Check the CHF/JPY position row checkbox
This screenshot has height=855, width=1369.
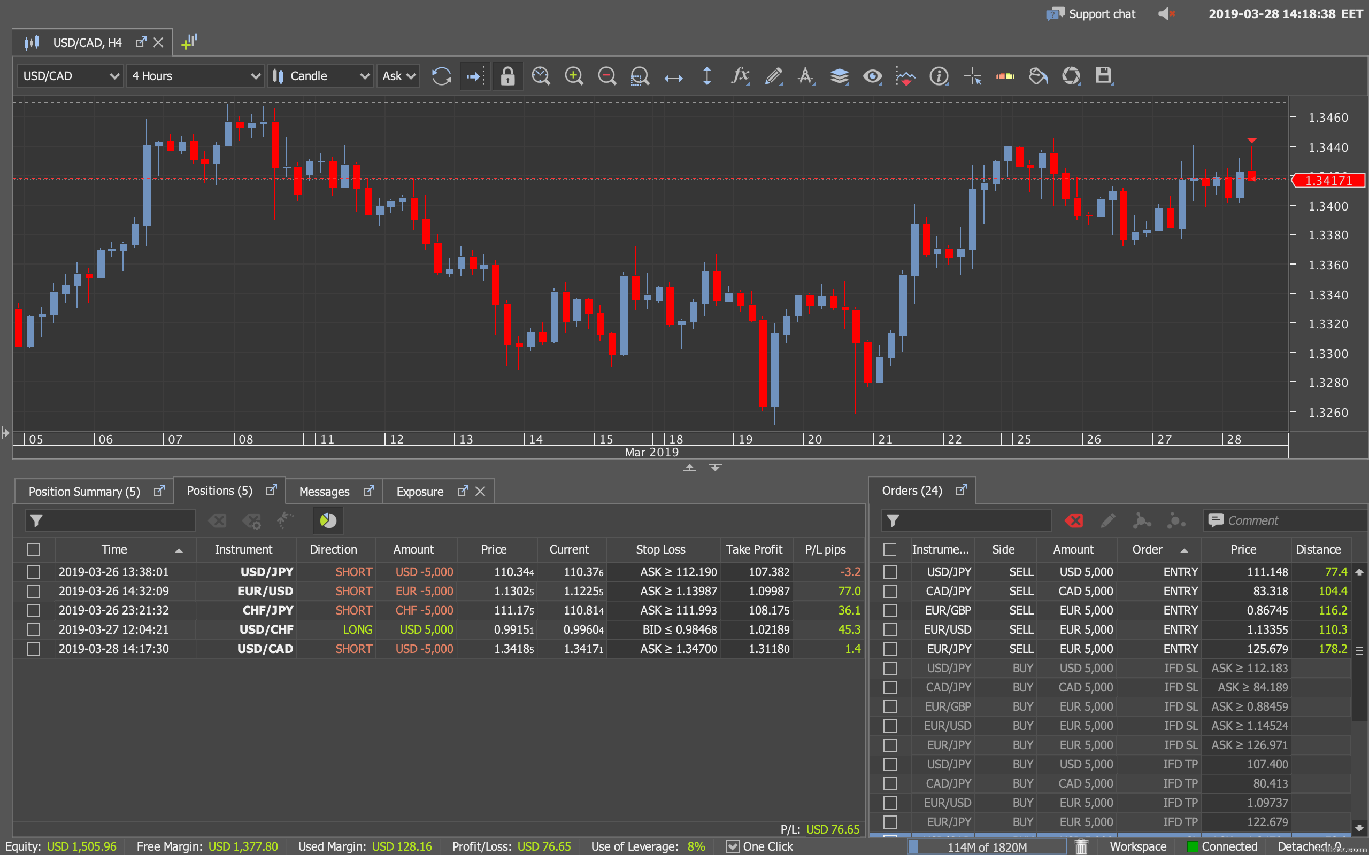point(33,610)
